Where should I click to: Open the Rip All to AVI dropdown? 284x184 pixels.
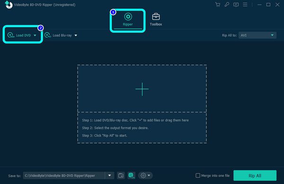pyautogui.click(x=257, y=35)
